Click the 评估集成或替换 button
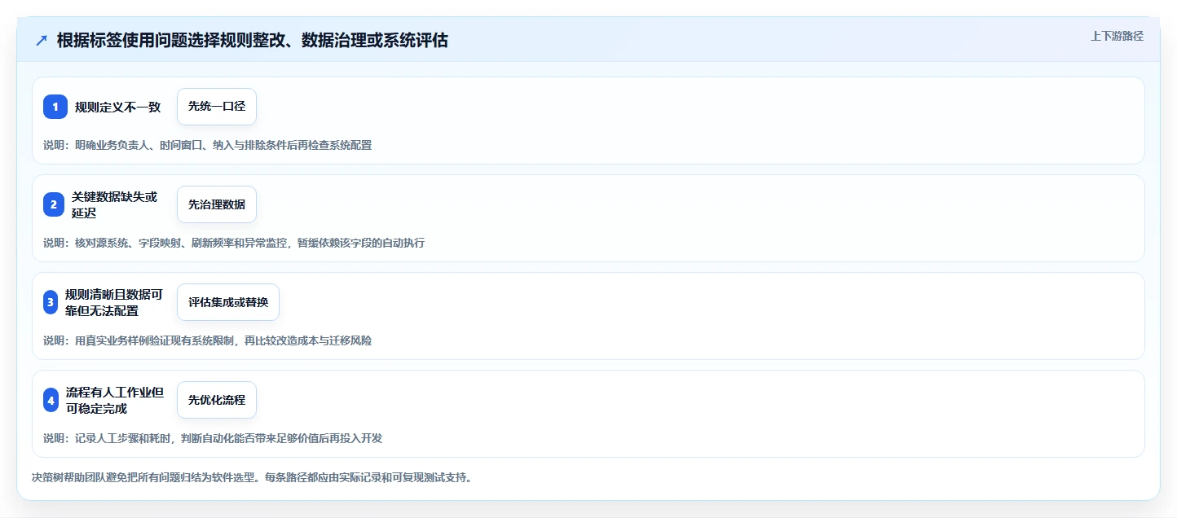This screenshot has width=1177, height=518. (228, 302)
